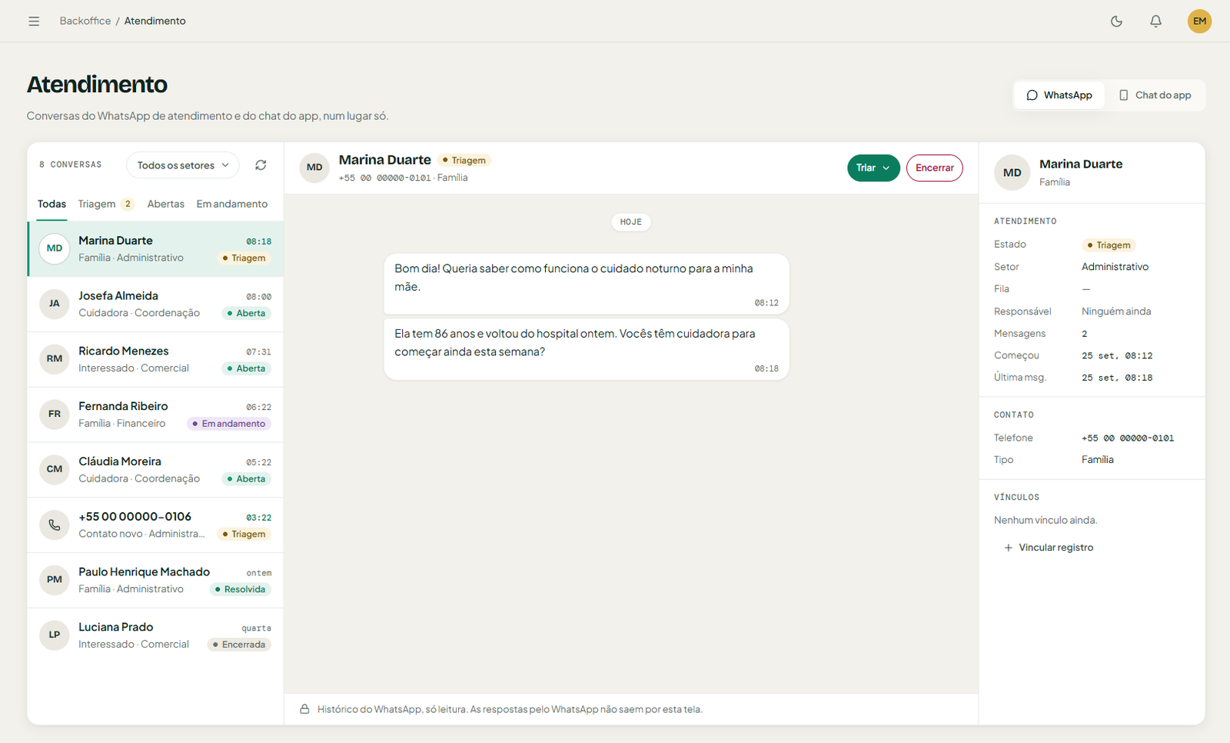Select the Triagem tab

click(x=106, y=205)
